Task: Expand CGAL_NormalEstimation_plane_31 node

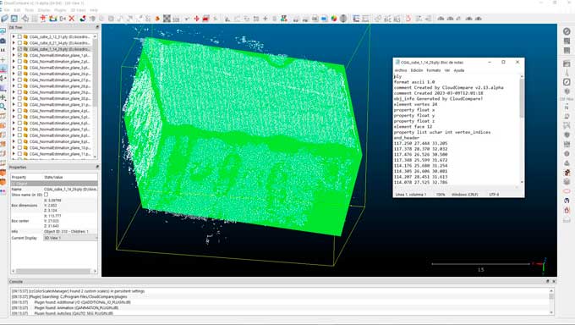Action: (14, 105)
